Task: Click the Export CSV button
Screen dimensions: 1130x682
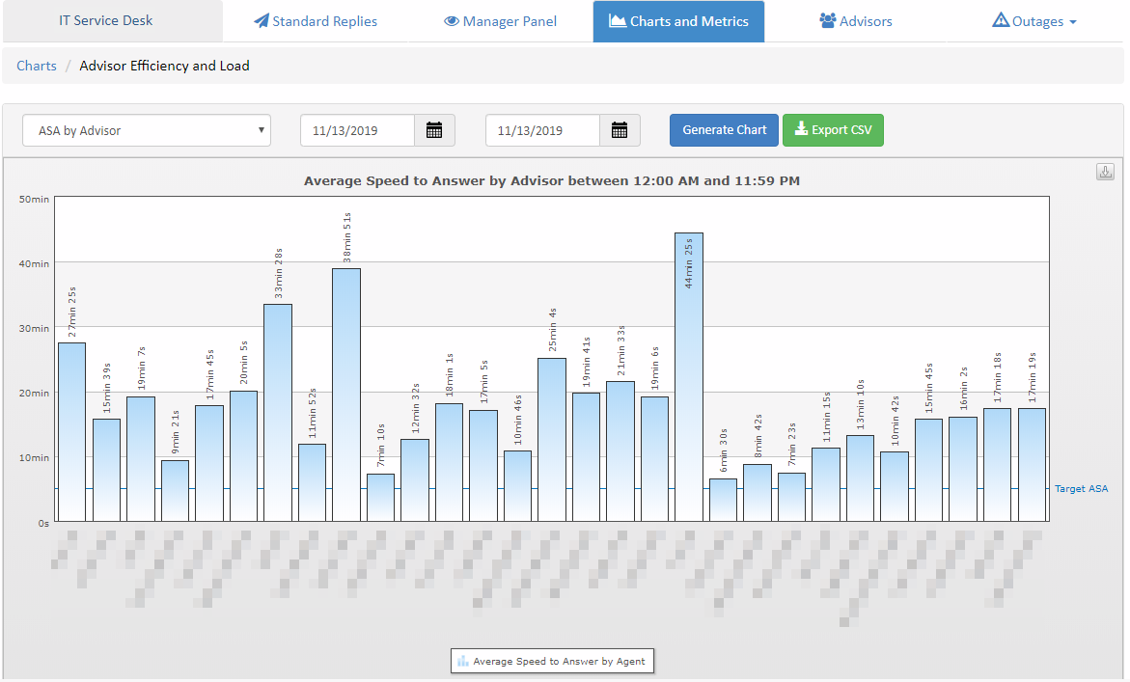Action: click(x=833, y=130)
